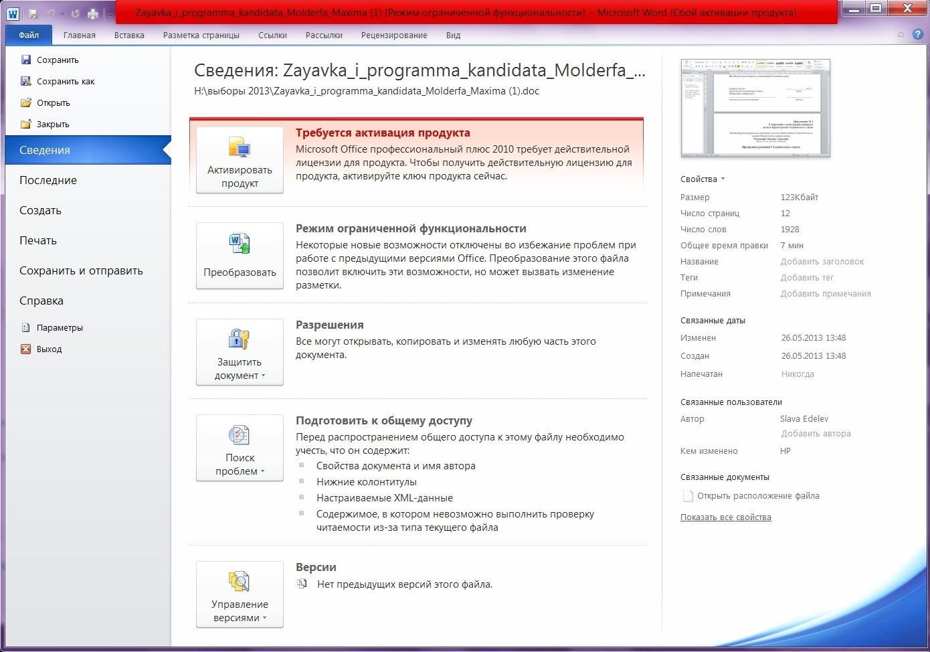Viewport: 930px width, 652px height.
Task: Click Свойства документа и имя автора bullet
Action: pos(395,466)
